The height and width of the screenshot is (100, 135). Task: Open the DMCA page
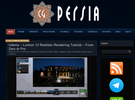pyautogui.click(x=118, y=32)
